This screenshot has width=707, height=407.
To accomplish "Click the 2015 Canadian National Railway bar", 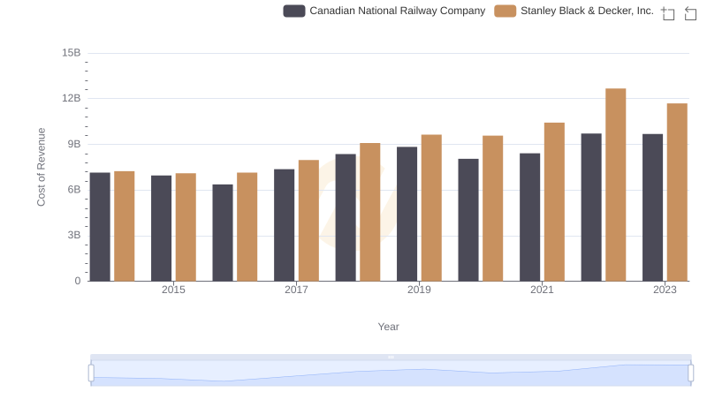I will tap(162, 229).
